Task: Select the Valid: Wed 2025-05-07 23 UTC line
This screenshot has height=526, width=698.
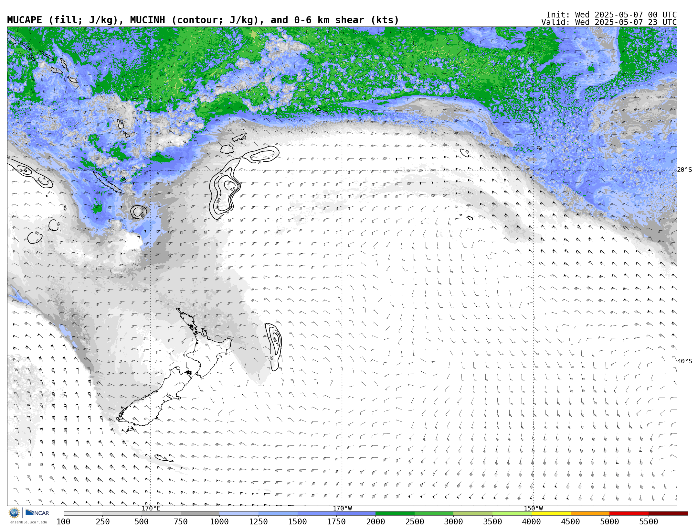Action: [x=609, y=22]
